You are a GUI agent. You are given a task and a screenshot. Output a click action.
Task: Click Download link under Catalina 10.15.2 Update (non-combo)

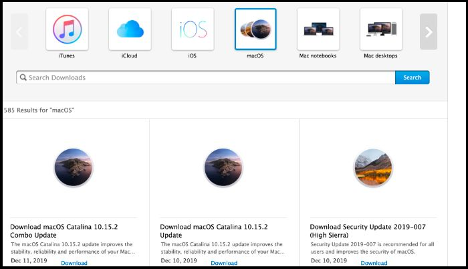point(224,263)
